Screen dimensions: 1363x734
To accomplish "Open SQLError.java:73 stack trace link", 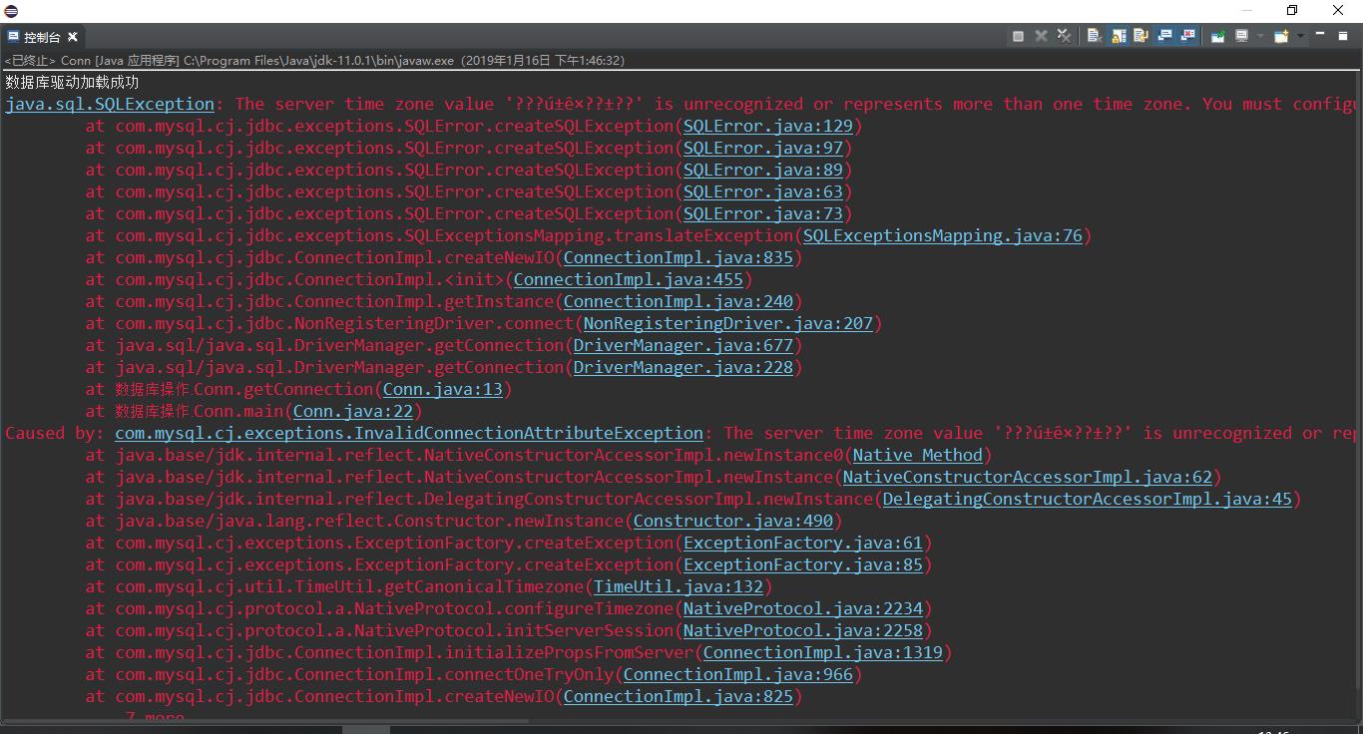I will 763,213.
